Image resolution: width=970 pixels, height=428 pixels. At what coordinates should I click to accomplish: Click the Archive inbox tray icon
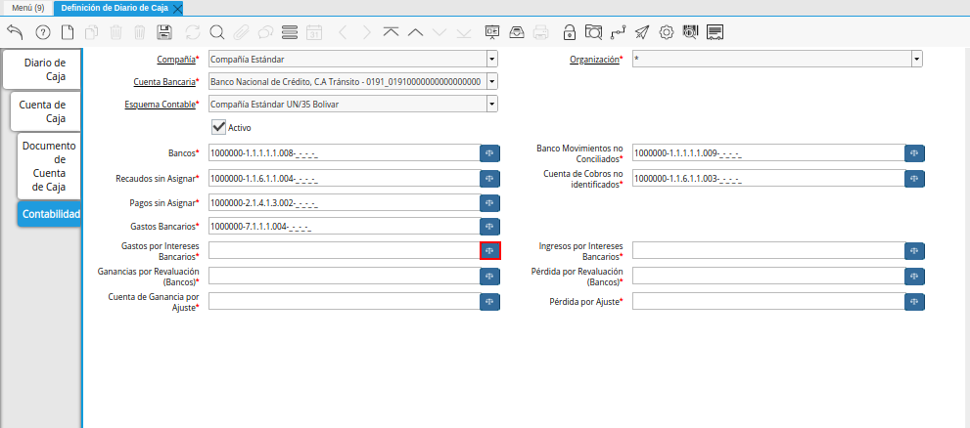(517, 32)
